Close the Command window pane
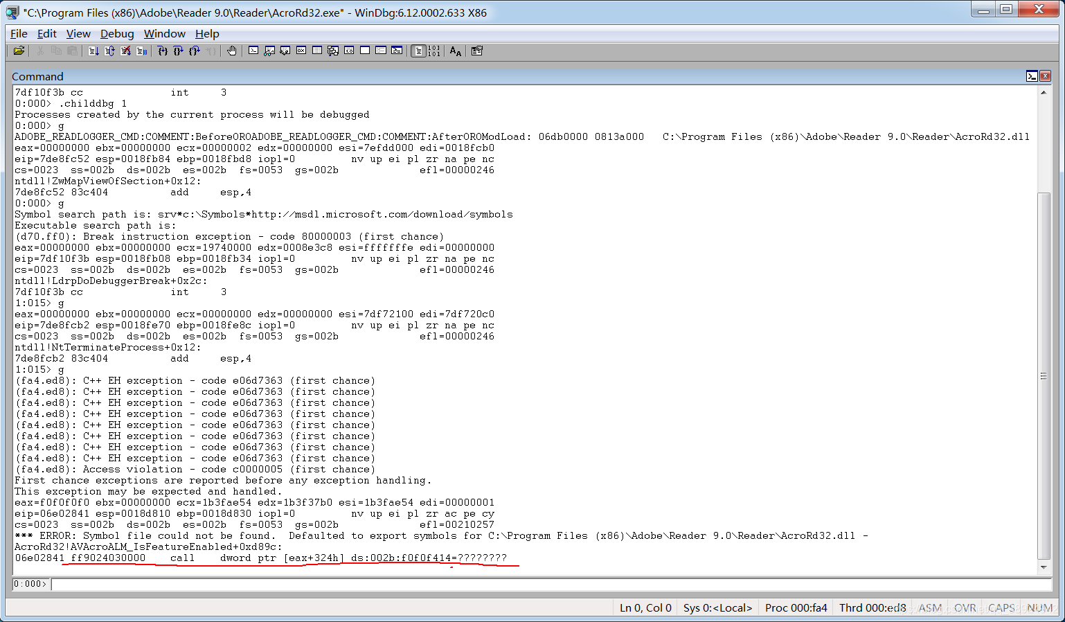This screenshot has height=622, width=1065. [1046, 76]
